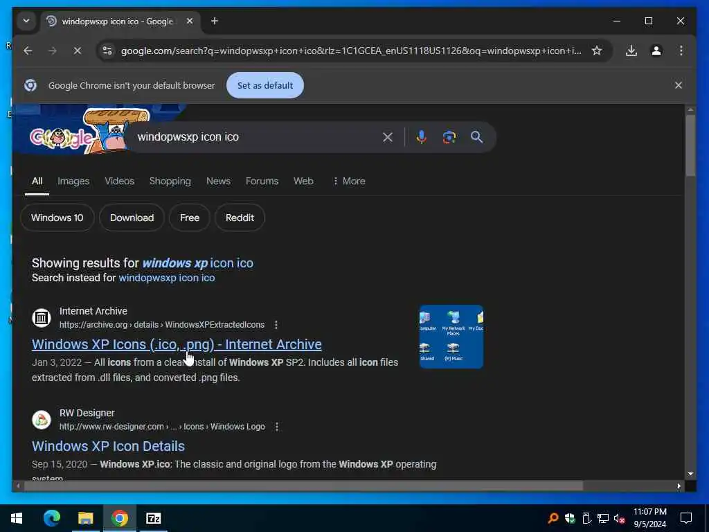Click the forward navigation arrow

[x=53, y=51]
